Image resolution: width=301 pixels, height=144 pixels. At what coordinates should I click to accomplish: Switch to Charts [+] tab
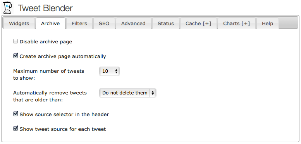tap(236, 23)
